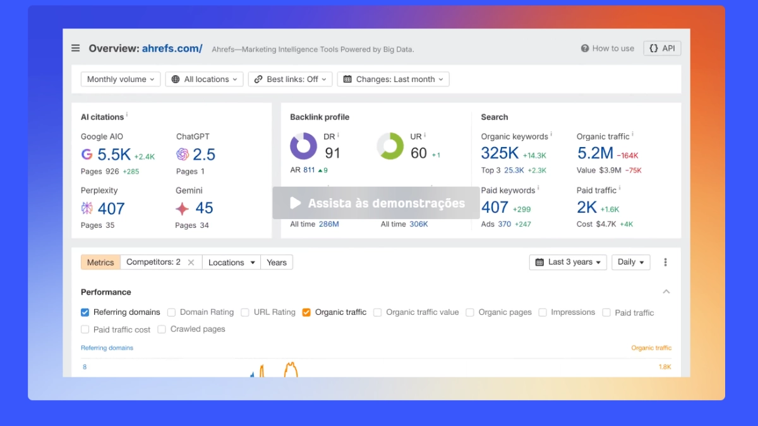The height and width of the screenshot is (426, 758).
Task: Click the Gemini star icon
Action: click(x=182, y=208)
